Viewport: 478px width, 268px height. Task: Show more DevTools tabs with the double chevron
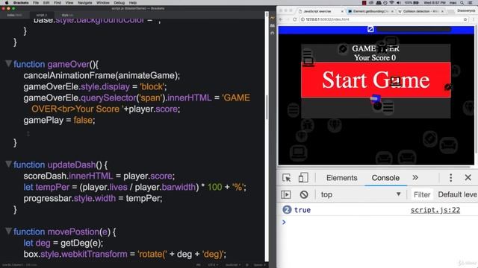(x=415, y=177)
